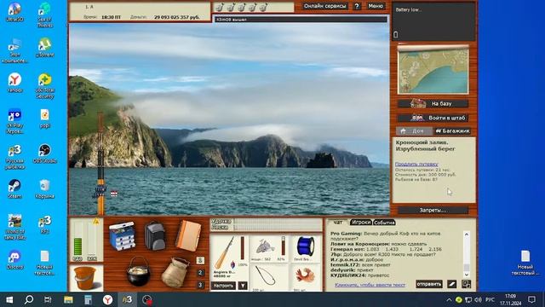The image size is (545, 307).
Task: Switch to the Багажник tab
Action: click(x=453, y=130)
